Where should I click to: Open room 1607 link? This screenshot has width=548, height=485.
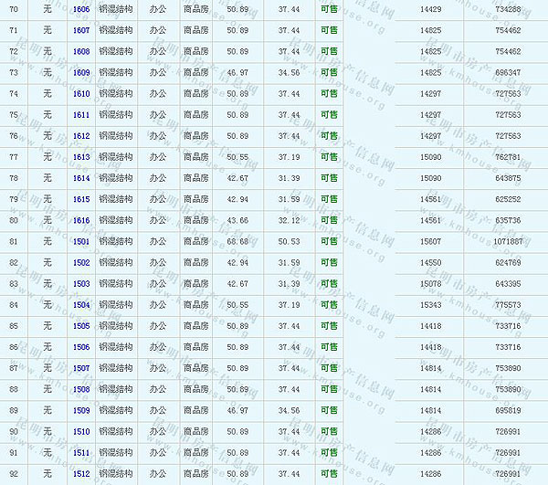pyautogui.click(x=81, y=30)
